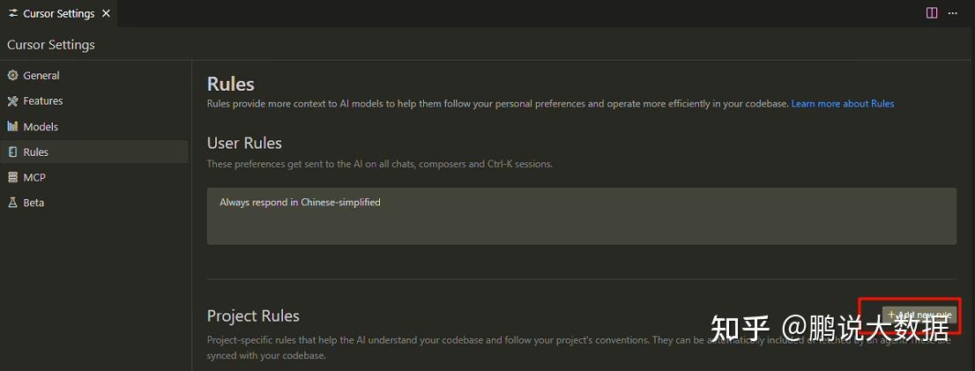Select the Rules section label in sidebar
Viewport: 975px width, 371px height.
pos(36,152)
